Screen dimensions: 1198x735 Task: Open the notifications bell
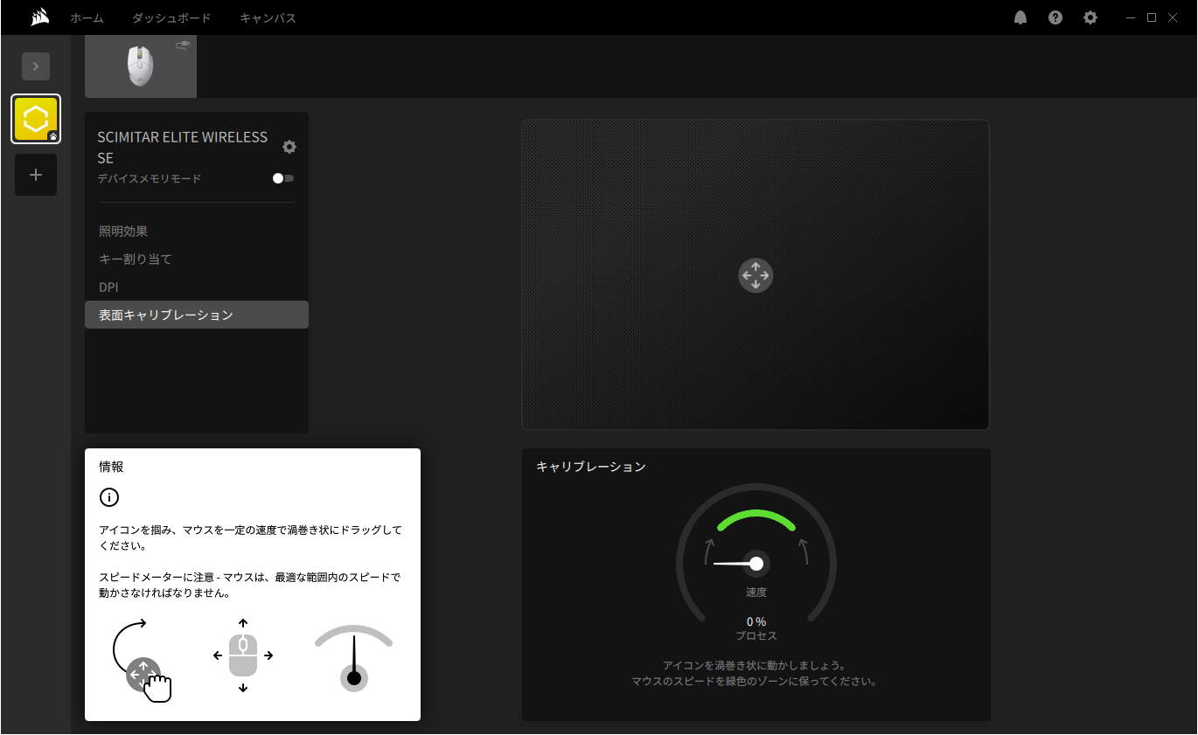(x=1020, y=17)
